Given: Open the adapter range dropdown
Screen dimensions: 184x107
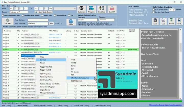Looking at the screenshot, I should point(65,9).
